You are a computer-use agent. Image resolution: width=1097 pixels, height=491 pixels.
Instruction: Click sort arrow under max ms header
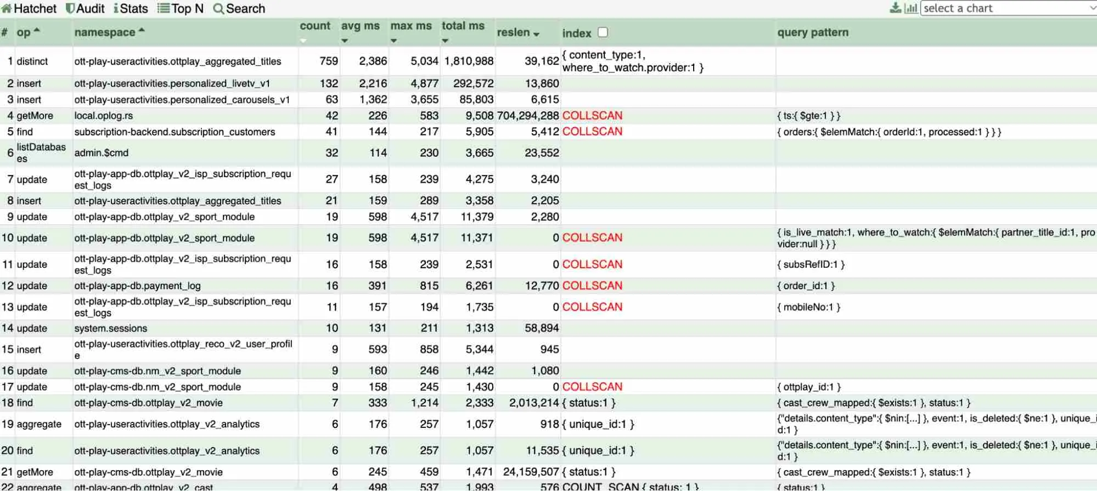pyautogui.click(x=394, y=41)
